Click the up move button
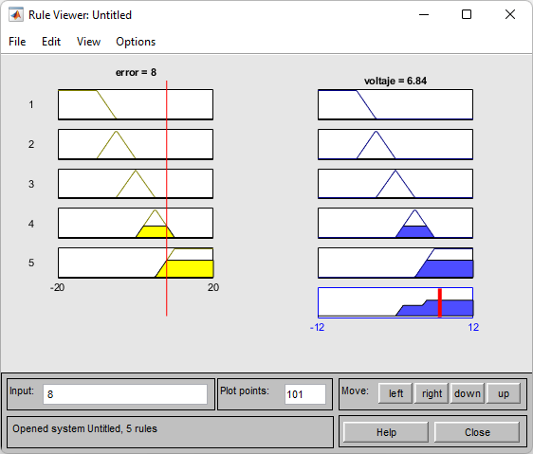 coord(504,393)
